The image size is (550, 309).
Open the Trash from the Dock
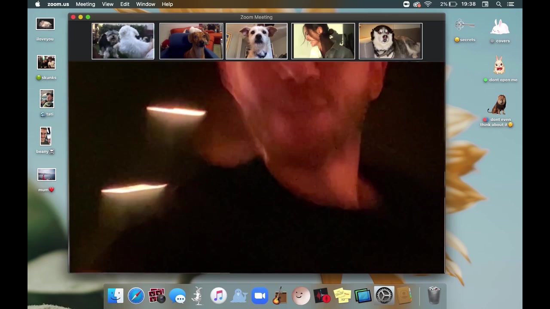pyautogui.click(x=434, y=296)
